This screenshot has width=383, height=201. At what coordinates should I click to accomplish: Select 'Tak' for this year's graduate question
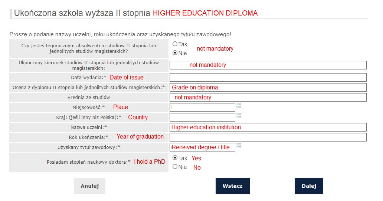[x=175, y=44]
